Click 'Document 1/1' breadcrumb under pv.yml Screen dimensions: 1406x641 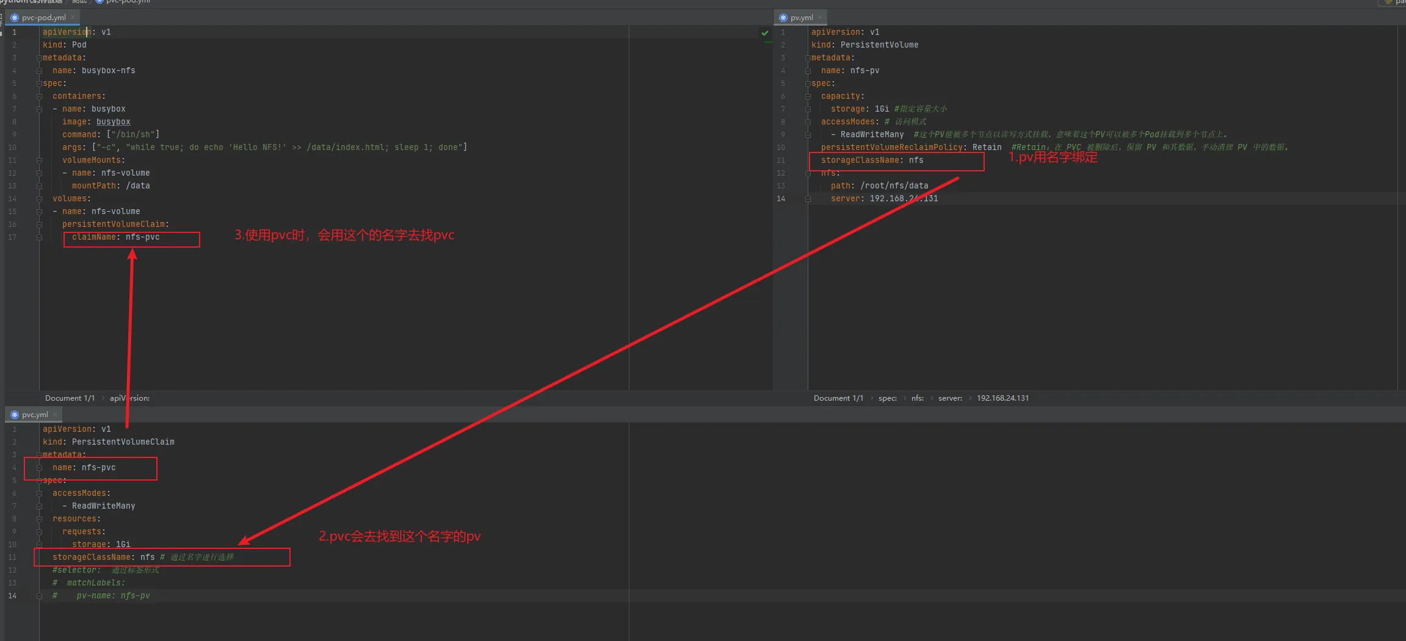tap(838, 398)
